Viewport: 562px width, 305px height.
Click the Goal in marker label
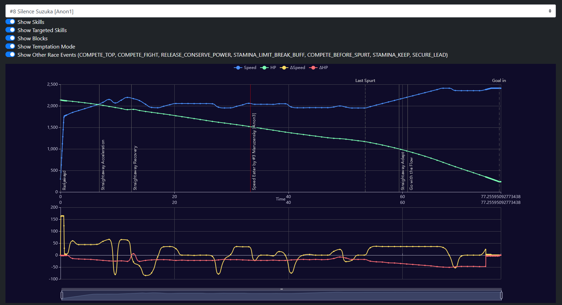coord(499,81)
